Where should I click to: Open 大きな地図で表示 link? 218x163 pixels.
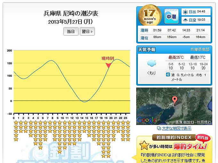point(177,128)
